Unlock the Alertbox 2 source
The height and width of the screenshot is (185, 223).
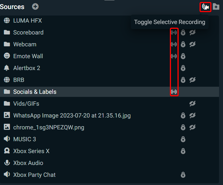pyautogui.click(x=183, y=68)
